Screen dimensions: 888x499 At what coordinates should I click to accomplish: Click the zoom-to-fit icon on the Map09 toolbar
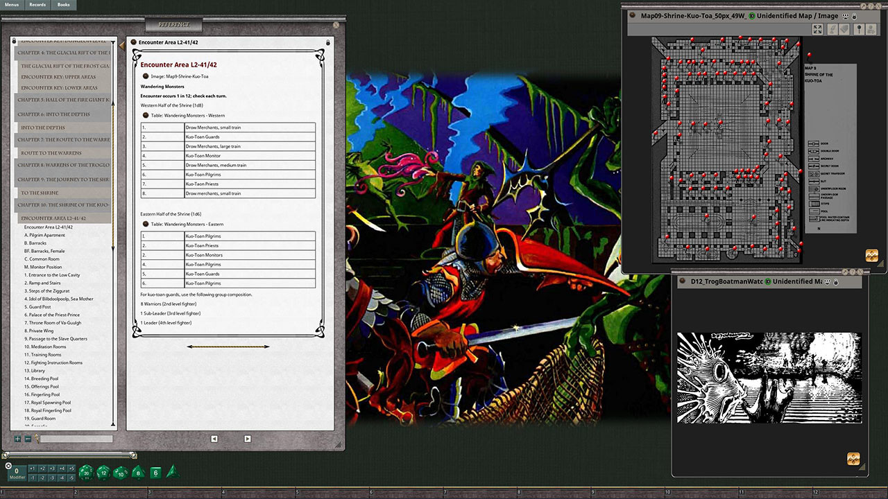[x=817, y=29]
